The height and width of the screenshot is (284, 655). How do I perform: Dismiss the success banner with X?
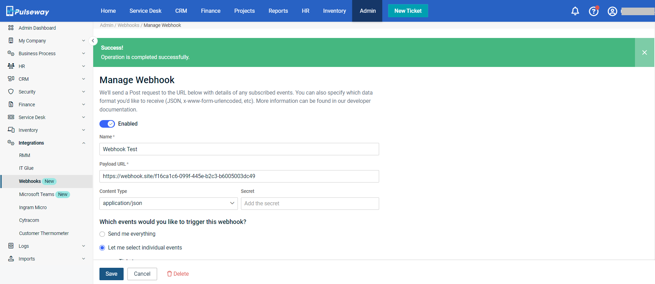[x=644, y=52]
